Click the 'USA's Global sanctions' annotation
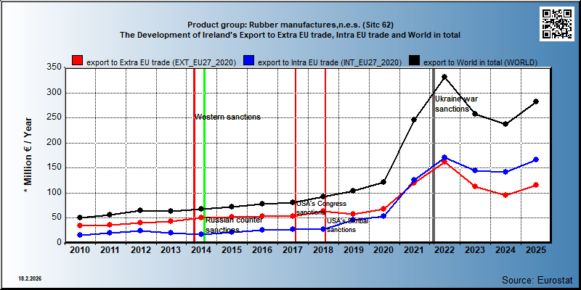Screen dimensions: 581x290 (x=348, y=225)
